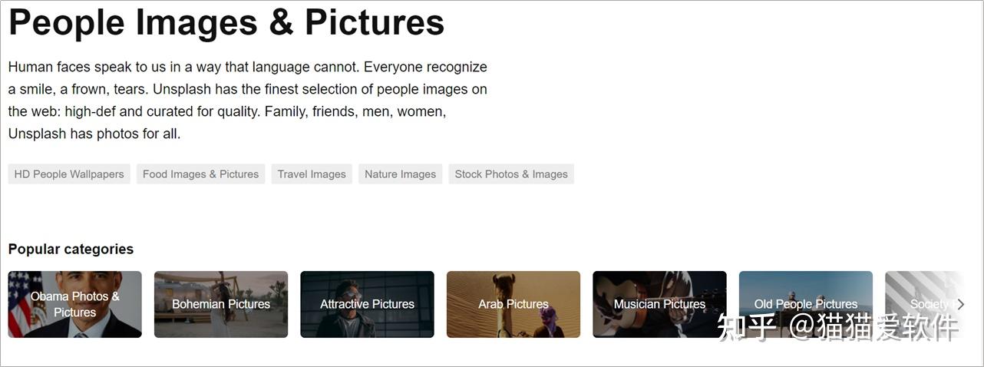This screenshot has height=367, width=984.
Task: Open the Old People Pictures category
Action: pos(805,304)
